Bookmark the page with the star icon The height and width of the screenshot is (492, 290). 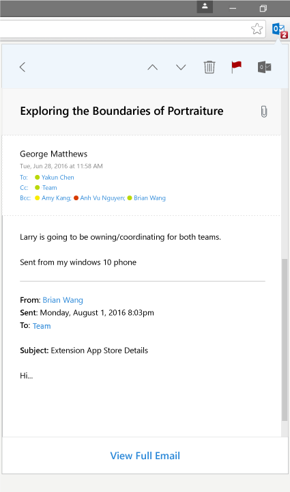(x=257, y=29)
